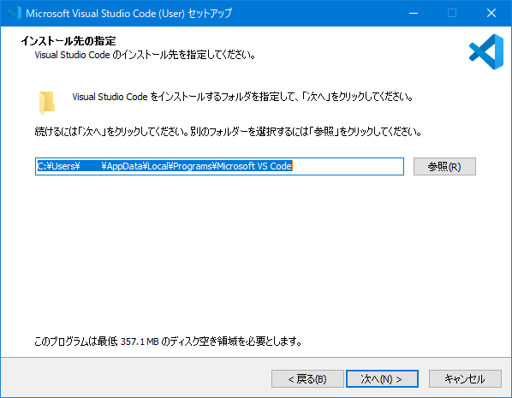512x398 pixels.
Task: Click the instruction mentioning フォルダを指定して
Action: [x=242, y=97]
